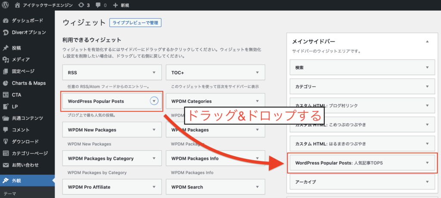Click the CTA sidebar icon
The width and height of the screenshot is (441, 198).
pyautogui.click(x=6, y=95)
